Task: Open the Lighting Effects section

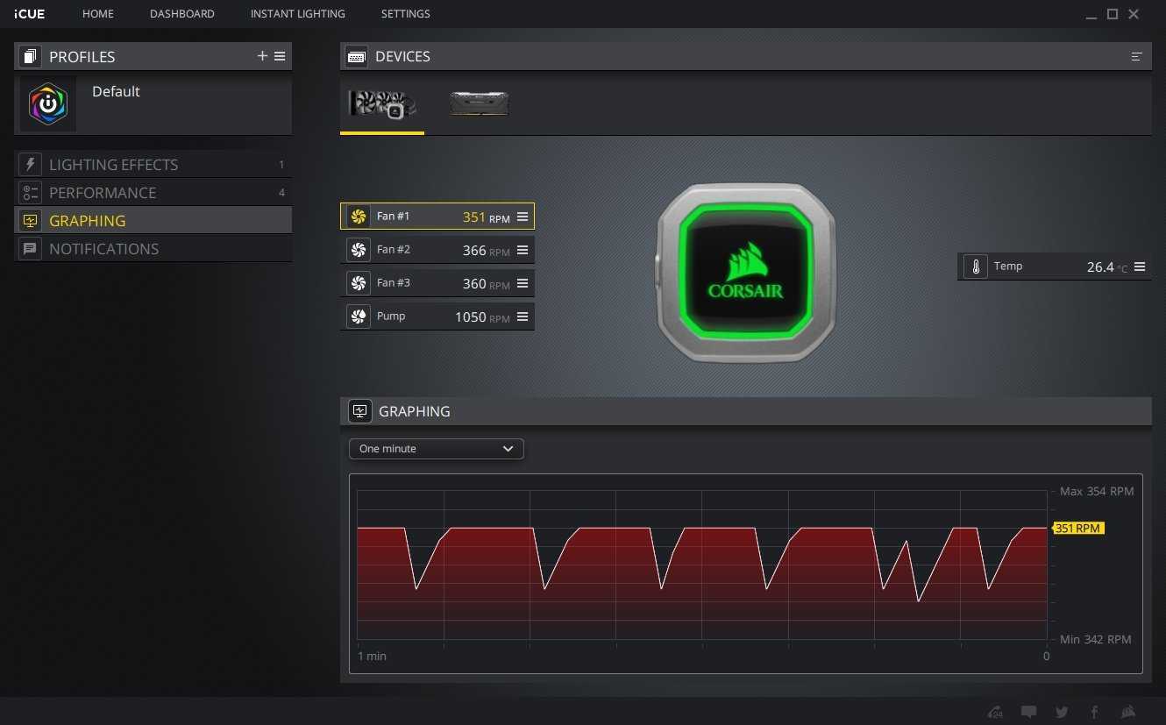Action: point(113,165)
